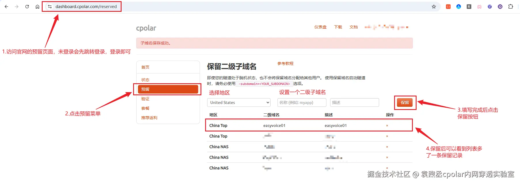Screen dimensions: 520x184
Task: Open the gray R extension icon
Action: [469, 7]
